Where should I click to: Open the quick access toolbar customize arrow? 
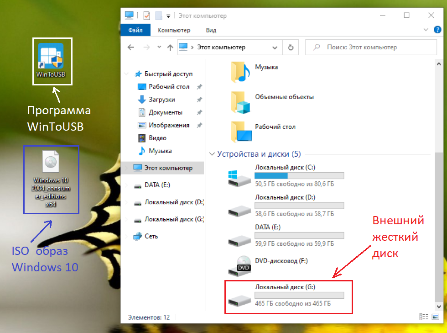pyautogui.click(x=168, y=16)
